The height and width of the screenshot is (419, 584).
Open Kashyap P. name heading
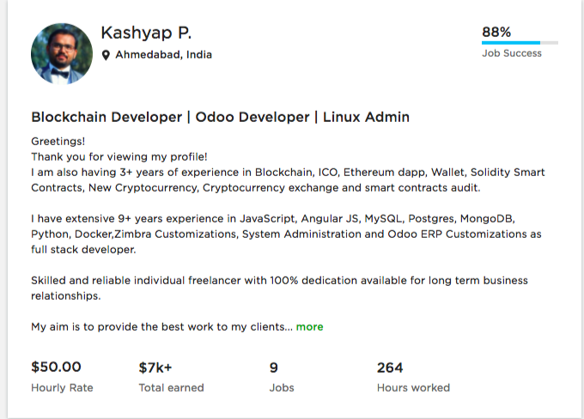tap(146, 33)
